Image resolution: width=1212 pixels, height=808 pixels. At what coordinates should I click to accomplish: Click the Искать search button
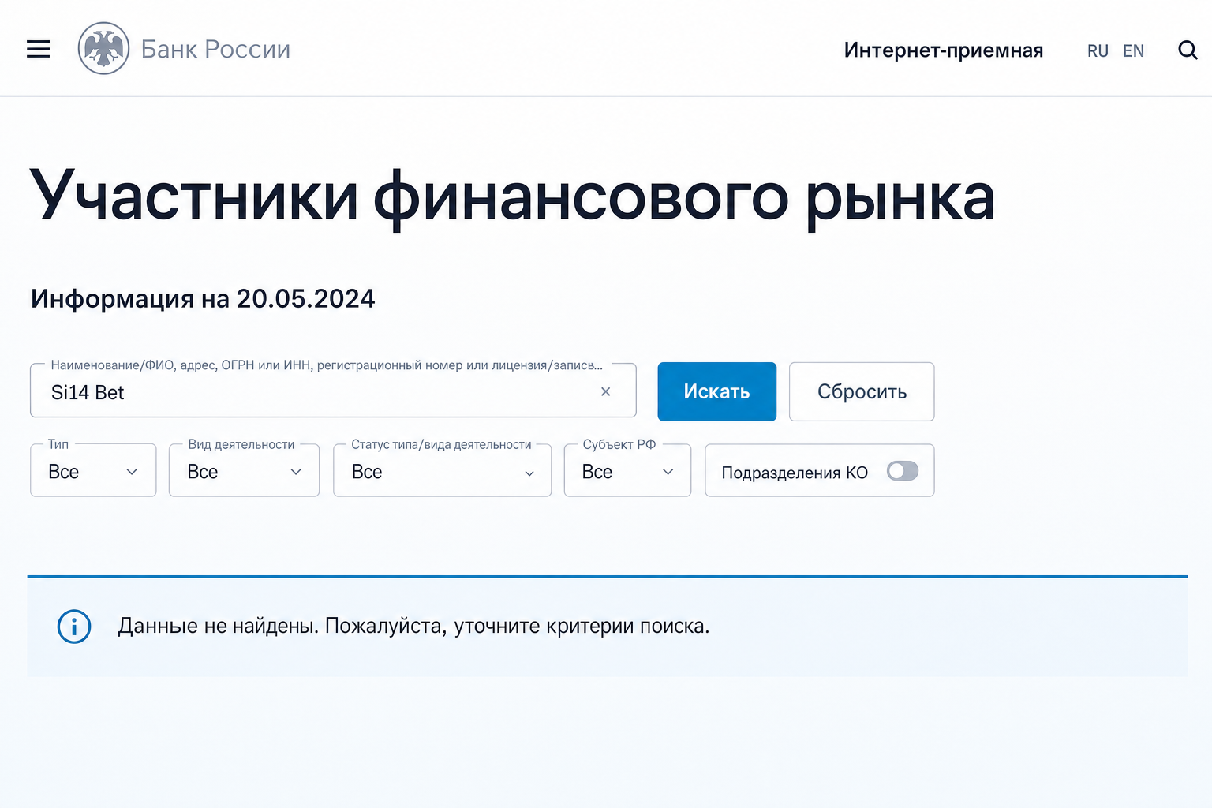pos(716,391)
